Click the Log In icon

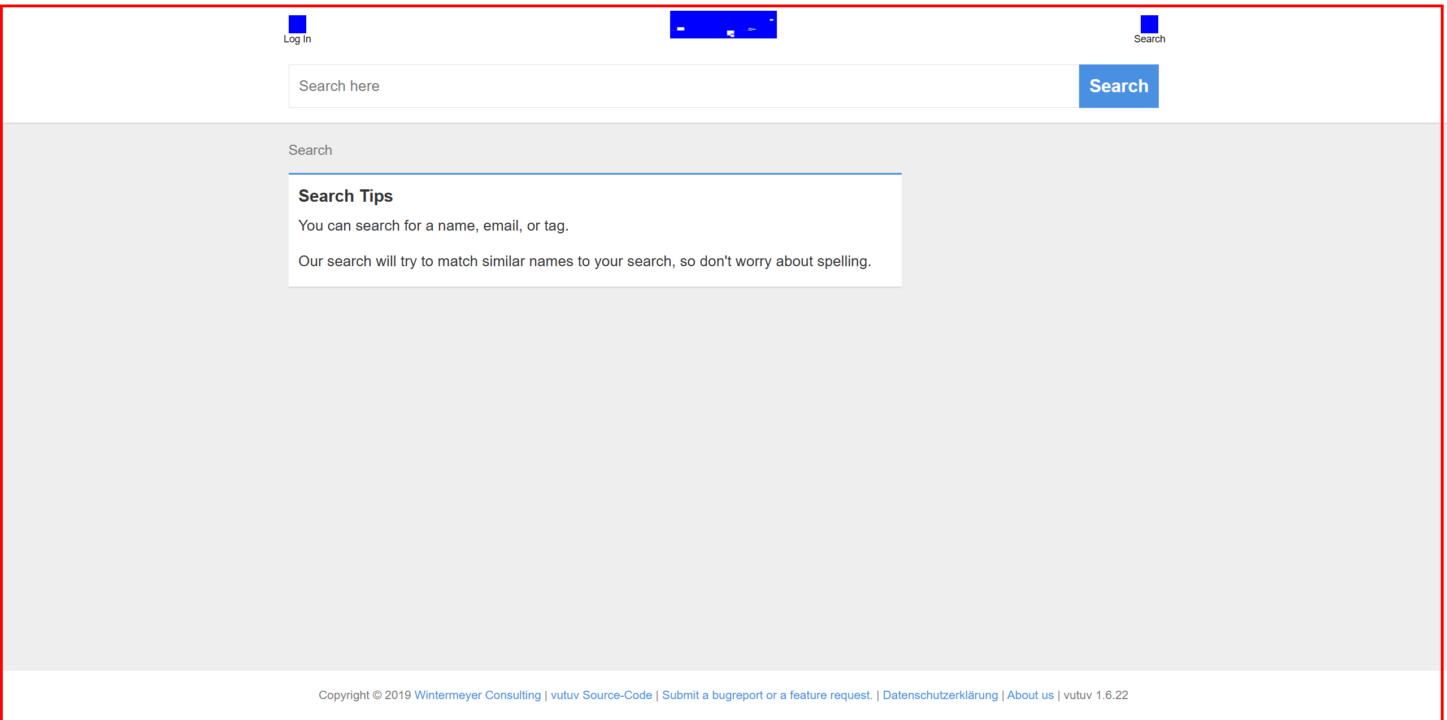pos(297,24)
